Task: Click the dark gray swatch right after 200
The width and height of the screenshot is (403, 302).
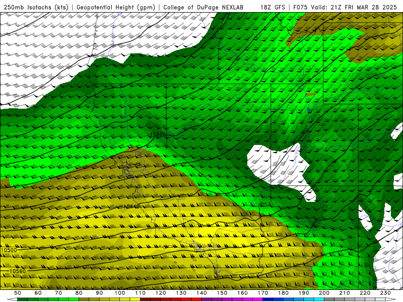Action: coord(329,299)
